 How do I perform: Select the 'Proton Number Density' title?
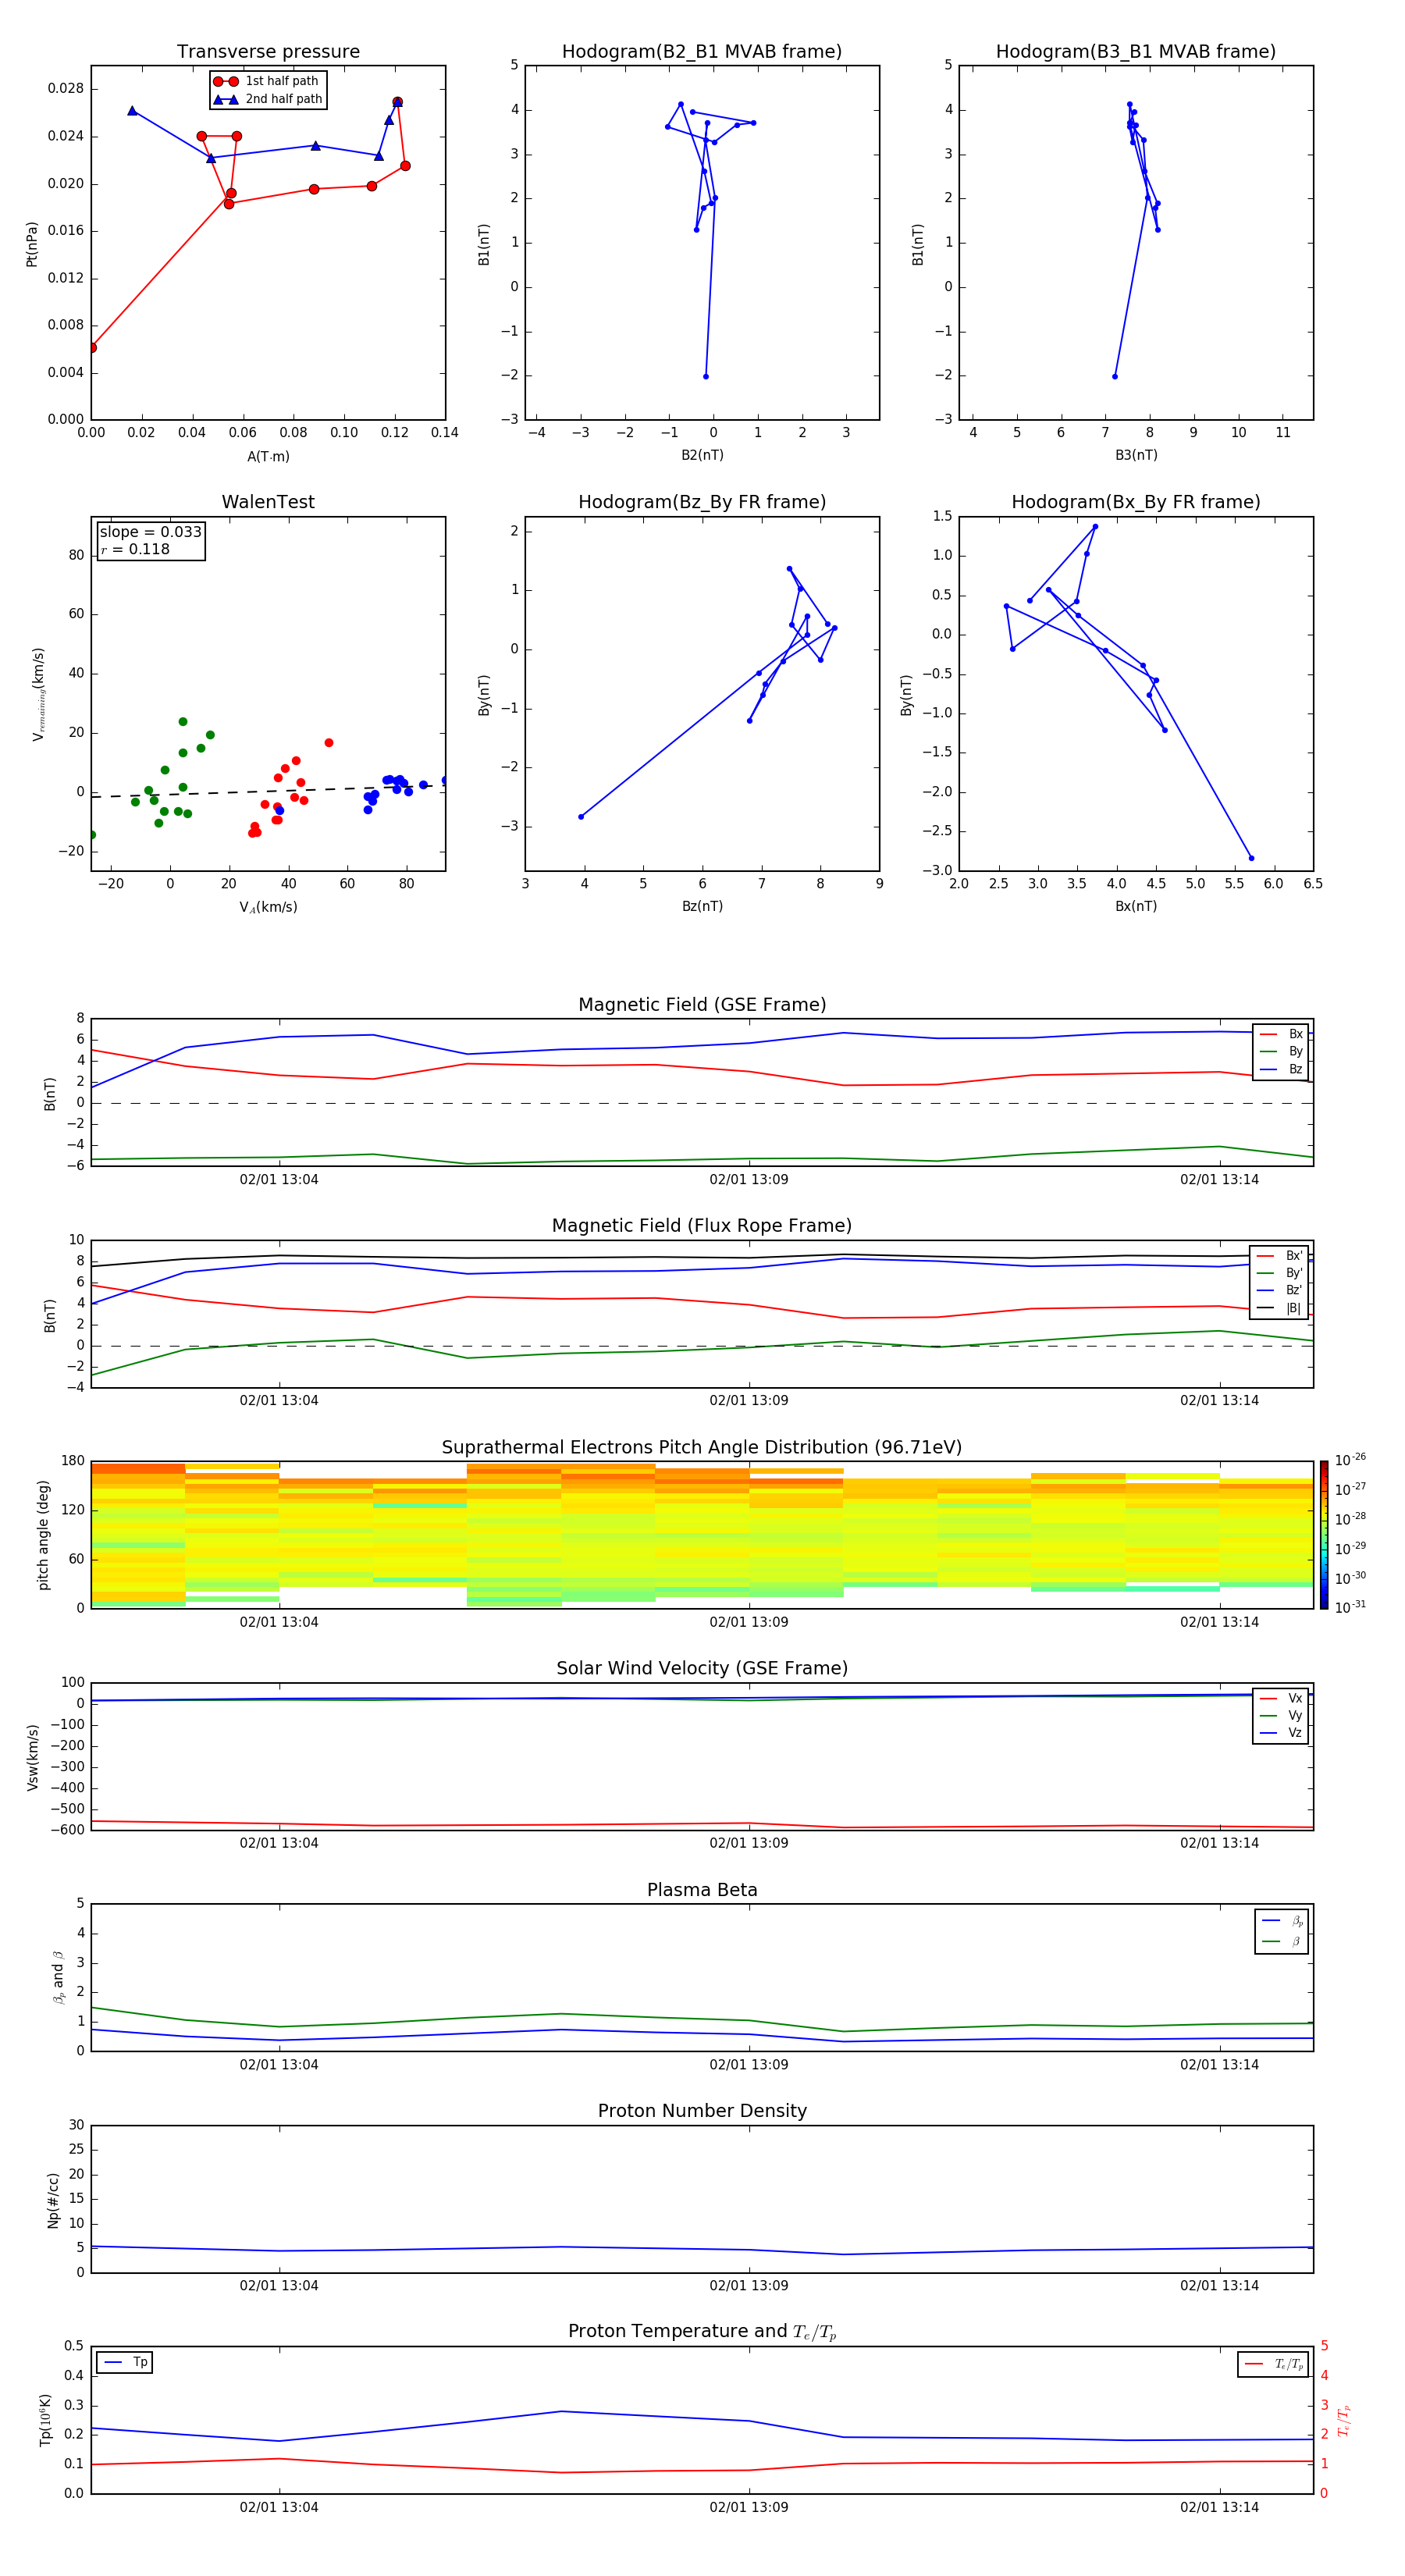702,2111
